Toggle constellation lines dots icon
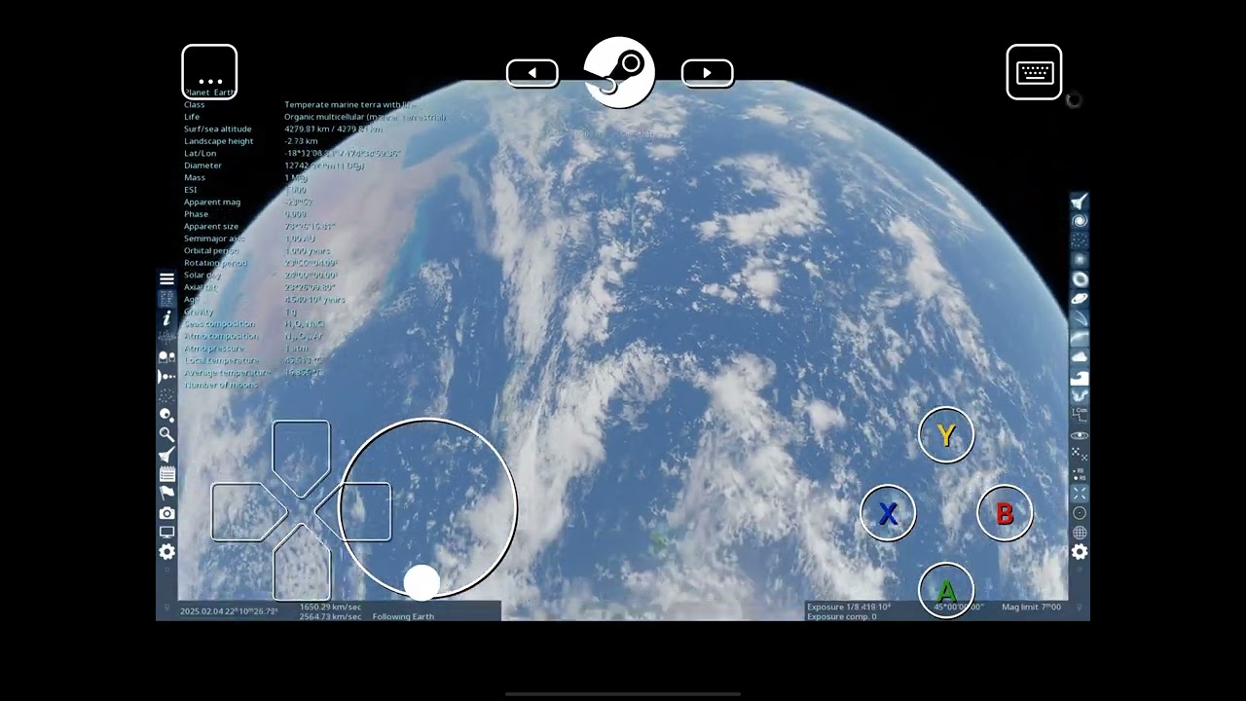 click(x=1080, y=455)
